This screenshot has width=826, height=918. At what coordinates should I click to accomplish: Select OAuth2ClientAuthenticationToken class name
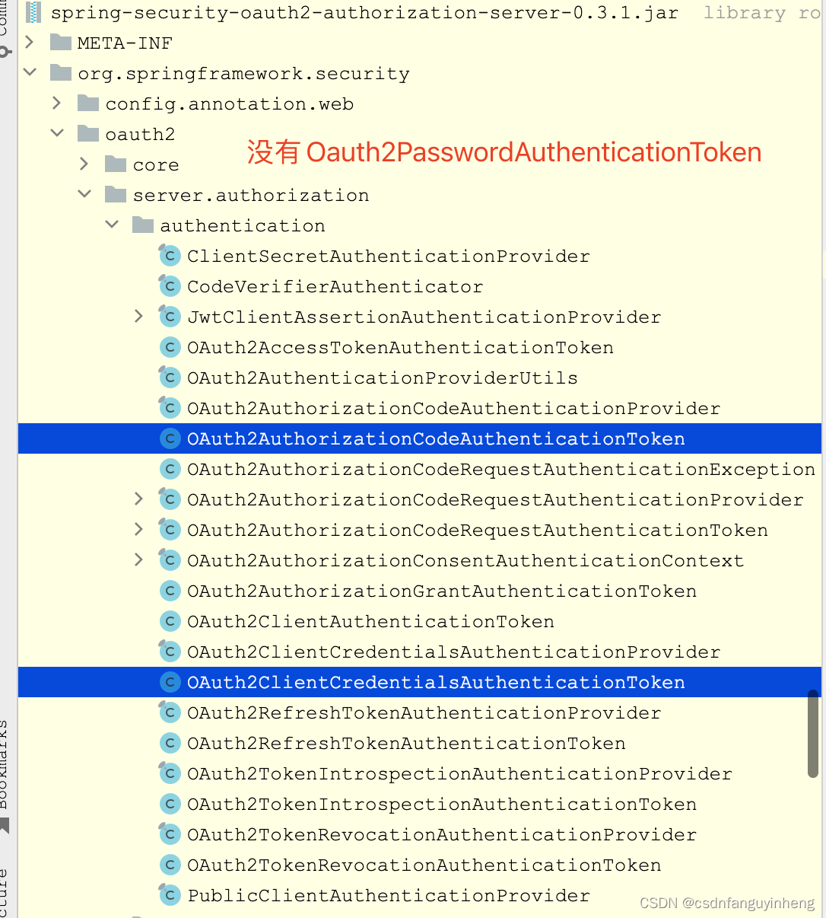tap(370, 622)
